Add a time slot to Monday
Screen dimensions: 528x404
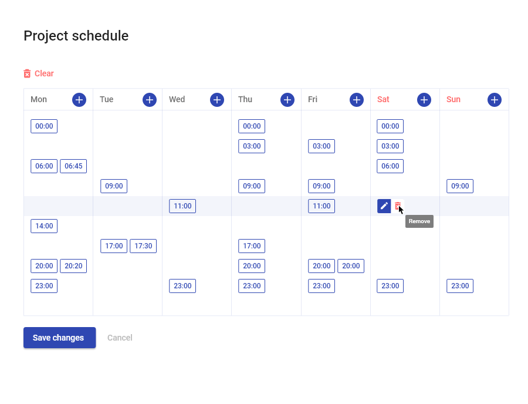(x=79, y=100)
